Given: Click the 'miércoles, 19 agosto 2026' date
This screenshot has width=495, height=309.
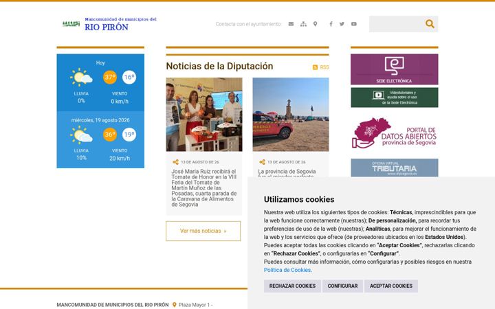Looking at the screenshot, I should 100,120.
